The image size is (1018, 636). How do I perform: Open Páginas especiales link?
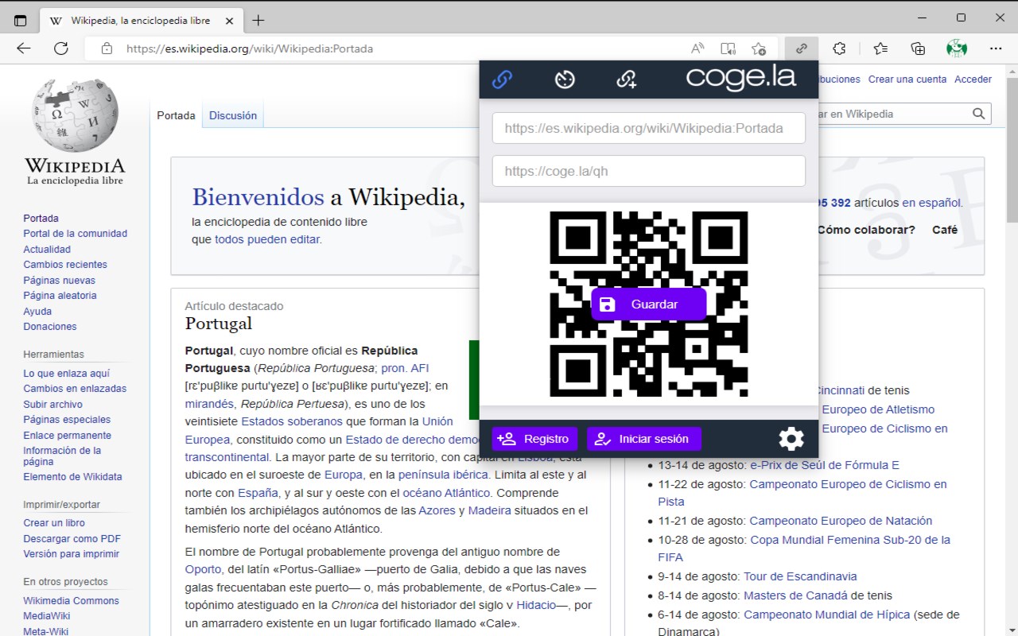[67, 420]
